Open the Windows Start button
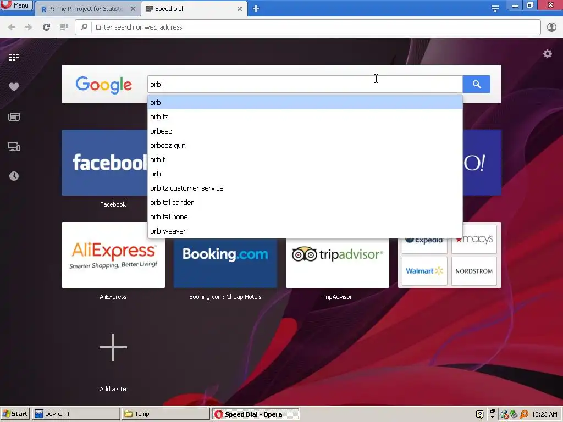The height and width of the screenshot is (422, 563). [15, 414]
